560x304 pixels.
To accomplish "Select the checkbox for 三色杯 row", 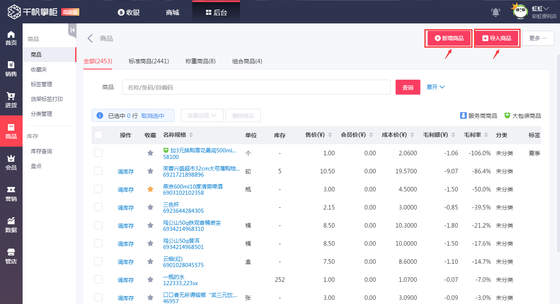I will click(x=98, y=207).
